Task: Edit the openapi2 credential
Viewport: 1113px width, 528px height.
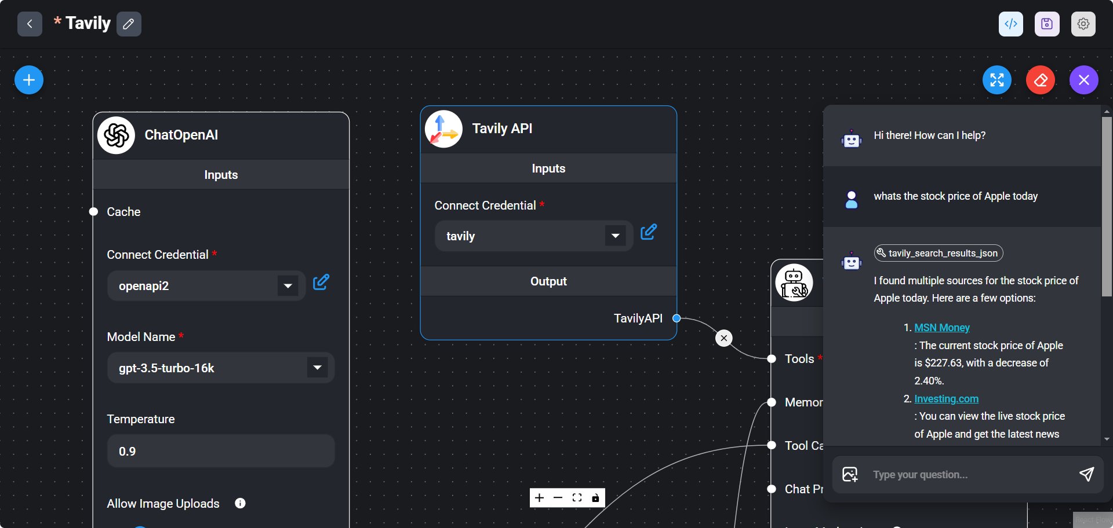Action: (x=321, y=282)
